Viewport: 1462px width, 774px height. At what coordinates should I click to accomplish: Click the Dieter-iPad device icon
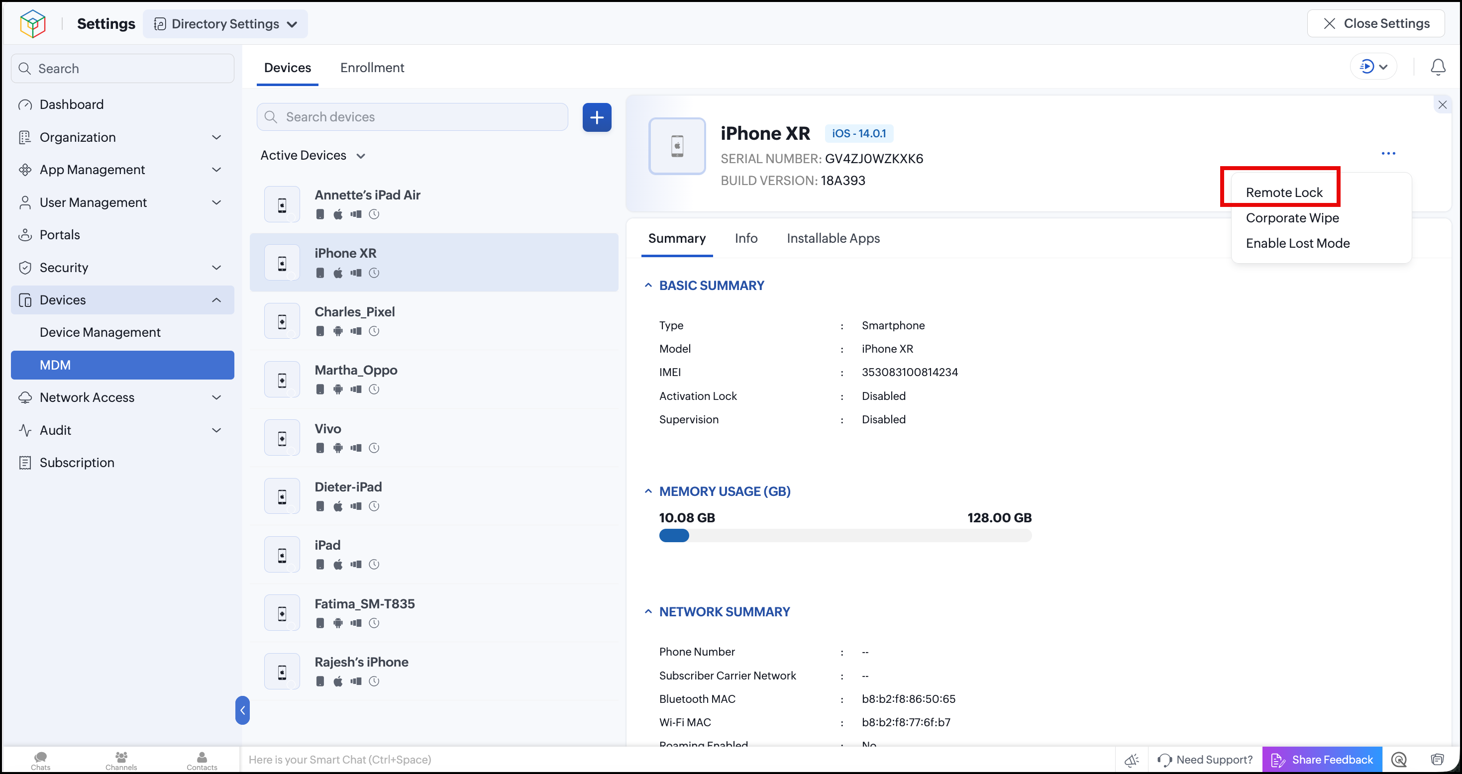coord(282,497)
